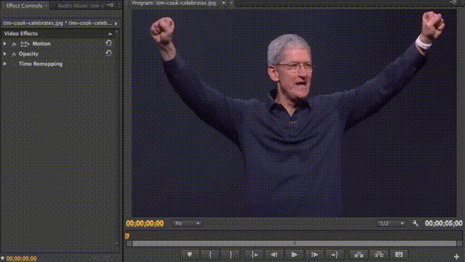Step back one frame
This screenshot has height=262, width=465.
274,254
